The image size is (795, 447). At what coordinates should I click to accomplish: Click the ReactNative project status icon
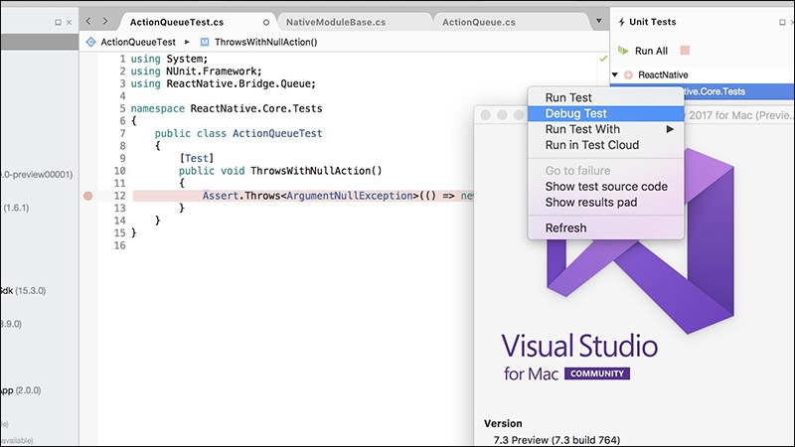628,75
